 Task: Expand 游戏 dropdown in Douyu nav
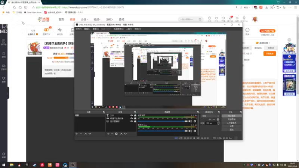[110, 19]
